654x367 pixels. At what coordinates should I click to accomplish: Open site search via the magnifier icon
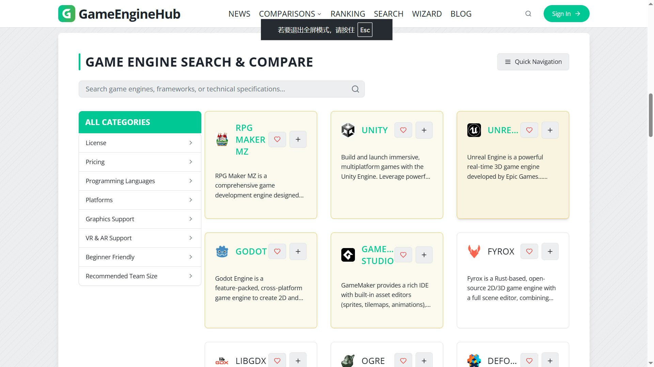pos(528,14)
